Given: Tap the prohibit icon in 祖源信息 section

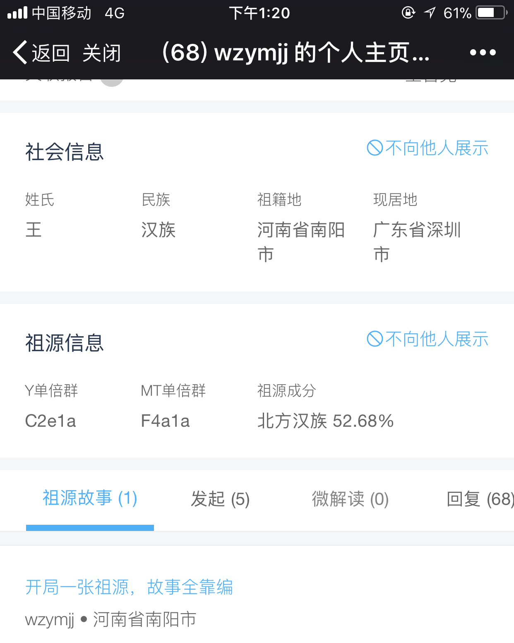Looking at the screenshot, I should 375,339.
